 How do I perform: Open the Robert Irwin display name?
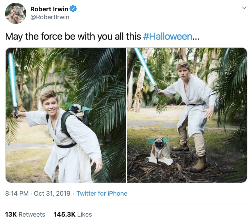tap(49, 9)
